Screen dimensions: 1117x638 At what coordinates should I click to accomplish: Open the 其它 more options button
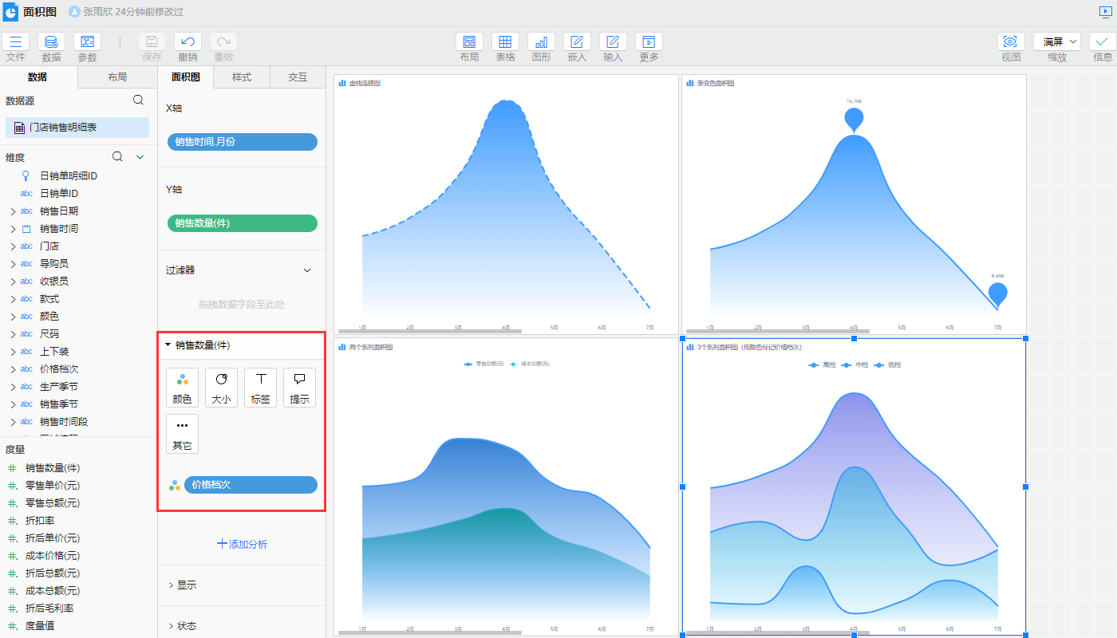click(x=182, y=434)
